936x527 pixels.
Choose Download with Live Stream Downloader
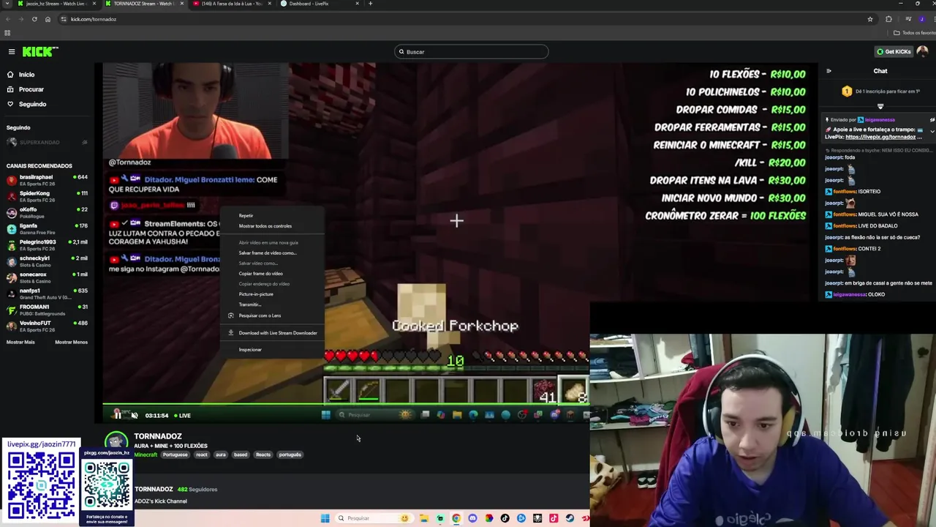271,333
